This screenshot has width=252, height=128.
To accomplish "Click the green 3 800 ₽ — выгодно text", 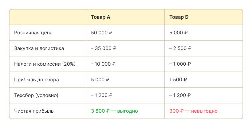I will coord(114,111).
